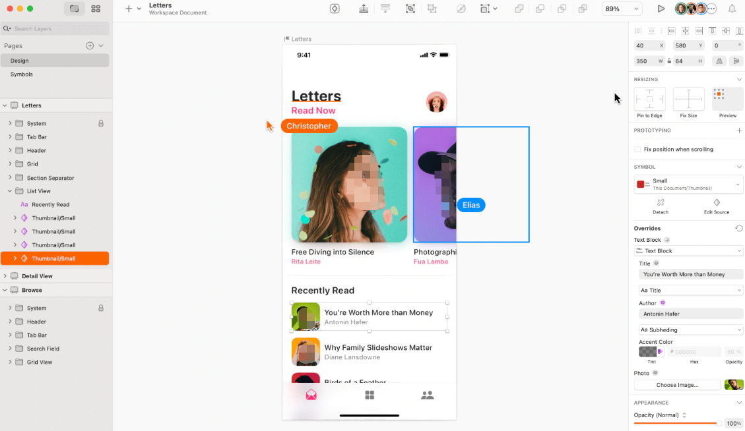The width and height of the screenshot is (745, 431).
Task: Toggle Pin to Edge resizing control
Action: [x=649, y=99]
